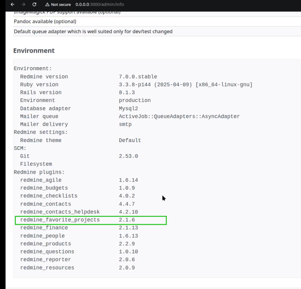The image size is (301, 289).
Task: Click the redmine_contacts_helpdesk plugin name
Action: 60,212
